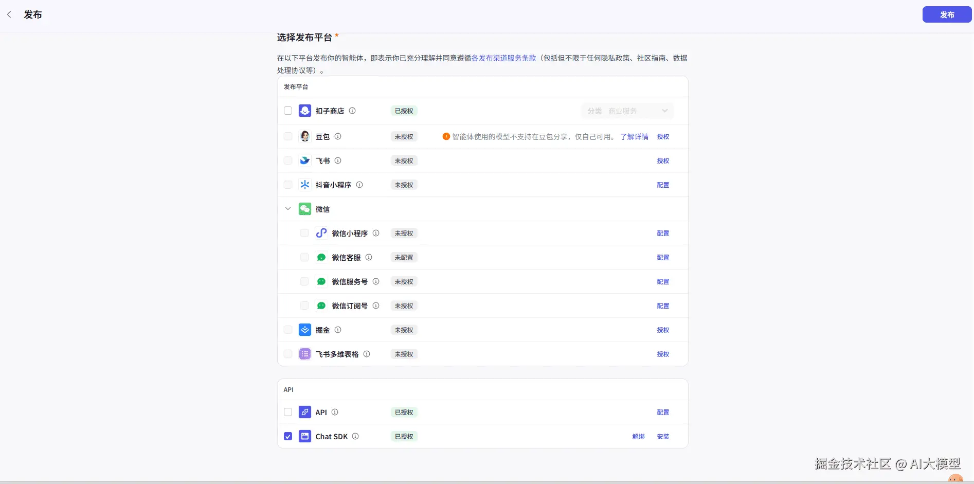974x484 pixels.
Task: Click 配置 link for 微信服务号
Action: [663, 282]
